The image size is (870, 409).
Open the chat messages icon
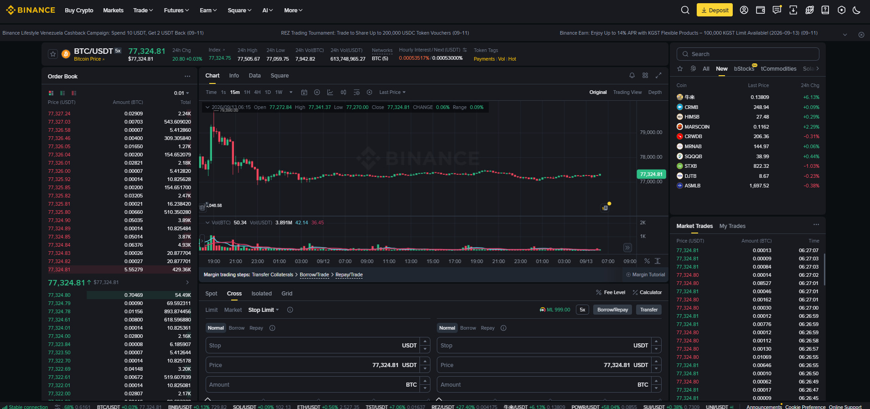coord(777,10)
